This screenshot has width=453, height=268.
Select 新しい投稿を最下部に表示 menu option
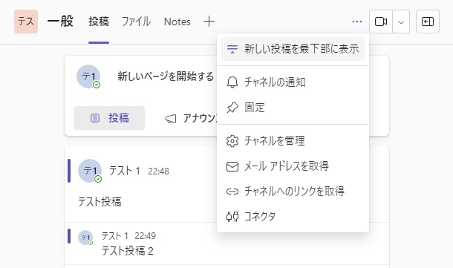tap(293, 49)
